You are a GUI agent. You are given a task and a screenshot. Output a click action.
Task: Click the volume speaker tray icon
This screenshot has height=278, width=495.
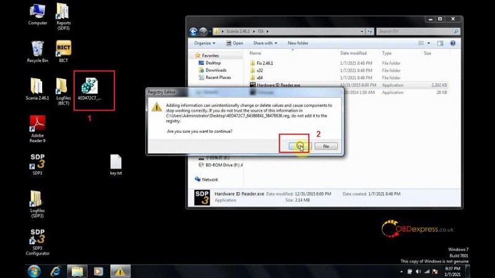pos(418,271)
